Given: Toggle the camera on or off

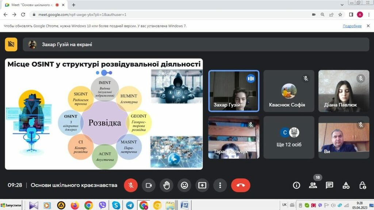Looking at the screenshot, I should point(149,185).
